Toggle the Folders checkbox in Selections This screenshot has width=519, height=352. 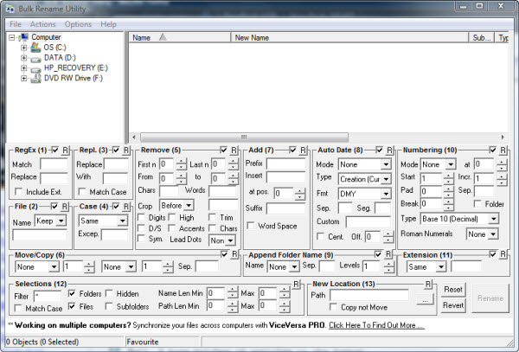point(72,293)
